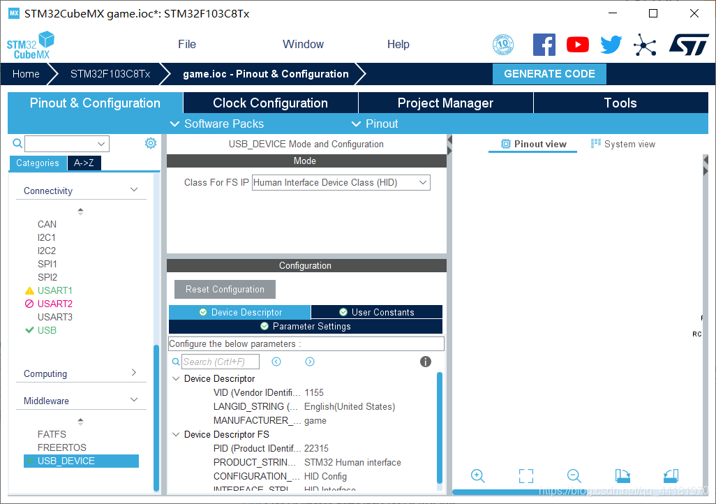
Task: Click the GENERATE CODE button
Action: [549, 74]
